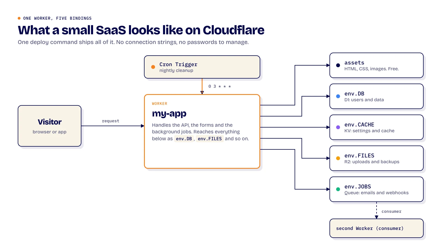
Task: Click the inline 'env.FILES' code chip in my-app
Action: coord(210,139)
